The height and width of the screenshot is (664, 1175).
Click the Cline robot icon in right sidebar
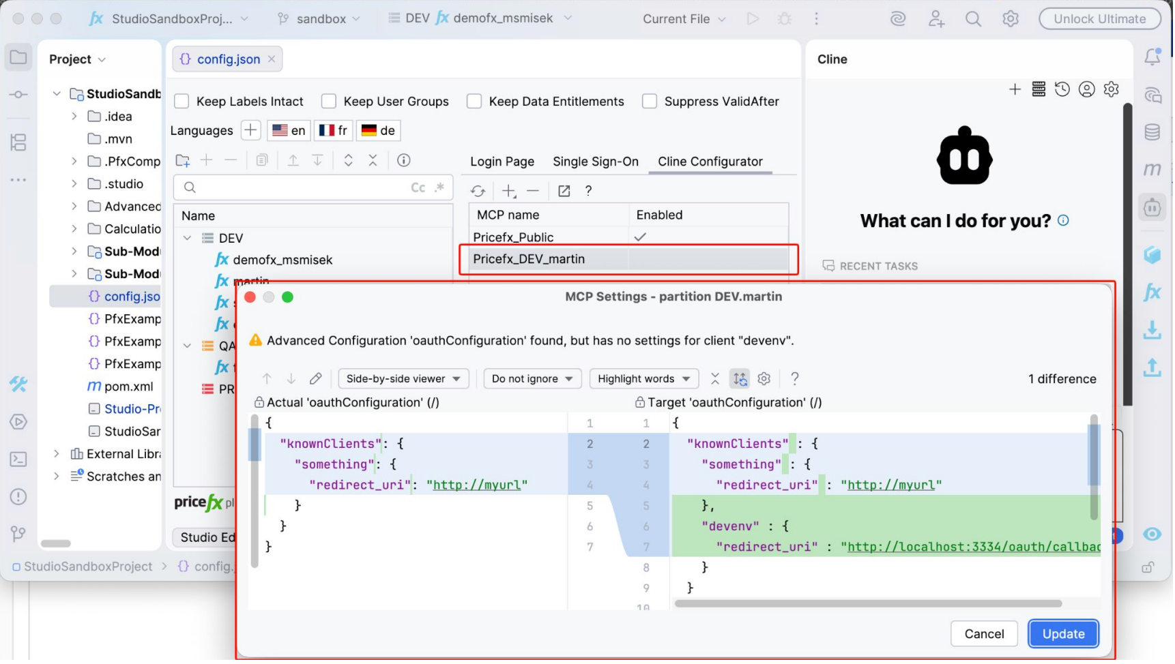pyautogui.click(x=1154, y=207)
